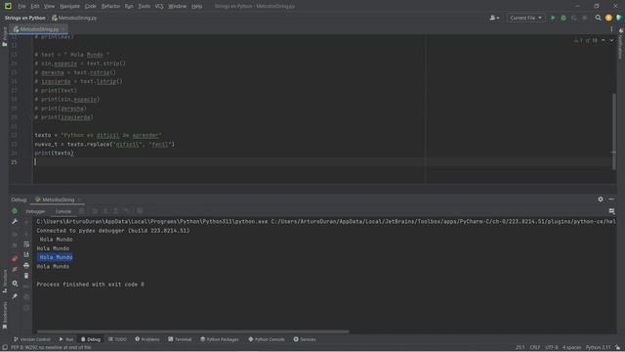Click the 25:1 caret position indicator
The width and height of the screenshot is (625, 352).
click(x=521, y=347)
